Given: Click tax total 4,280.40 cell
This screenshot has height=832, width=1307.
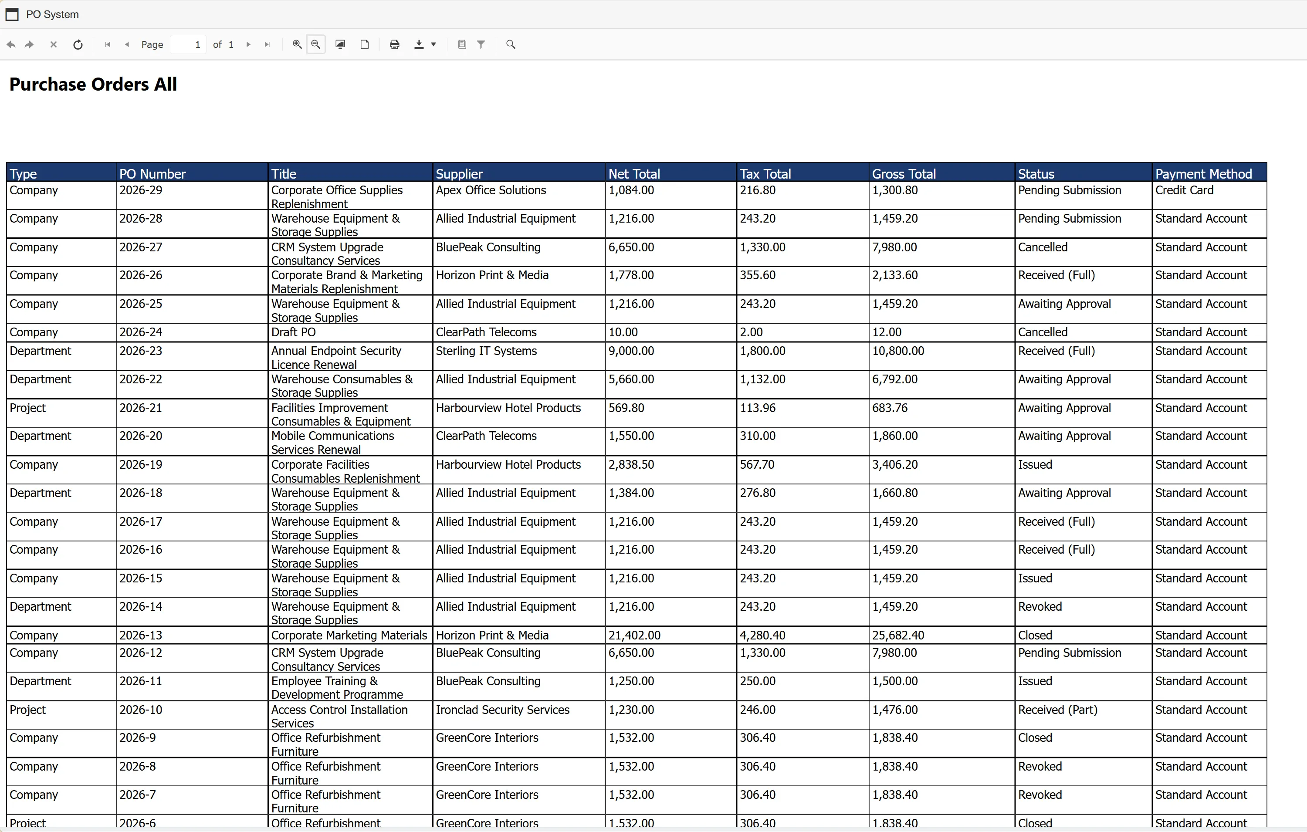Looking at the screenshot, I should pyautogui.click(x=803, y=635).
